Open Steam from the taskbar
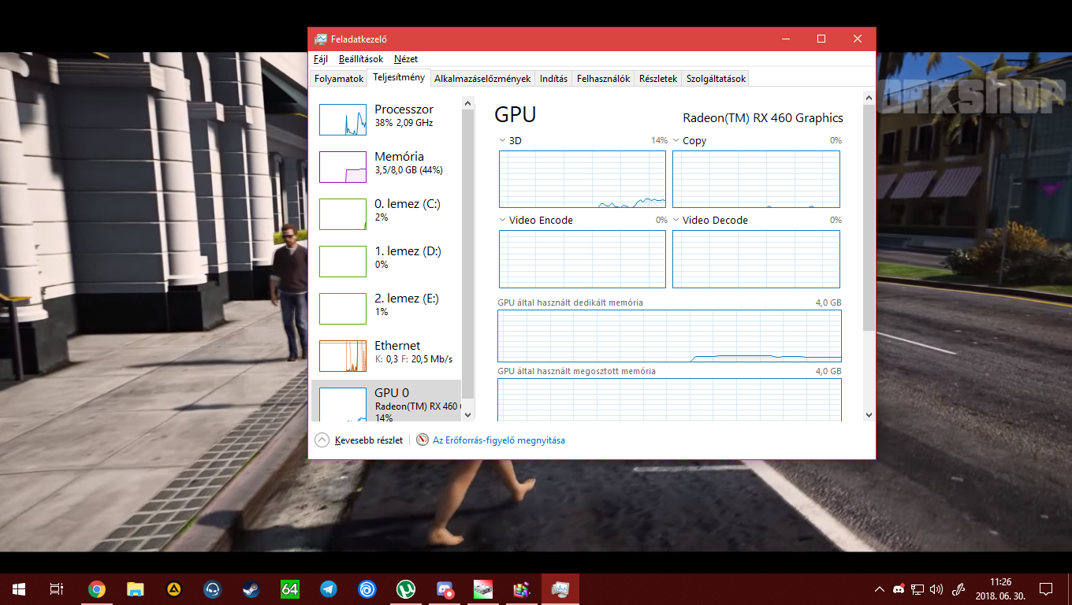 click(251, 589)
